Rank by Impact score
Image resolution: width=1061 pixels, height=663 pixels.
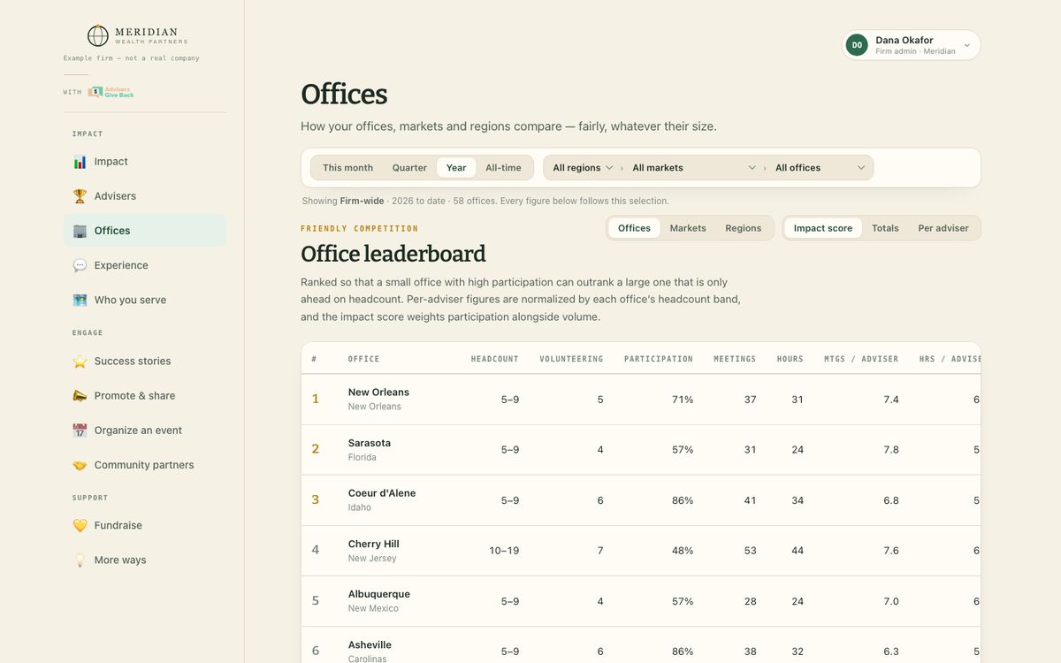(823, 228)
